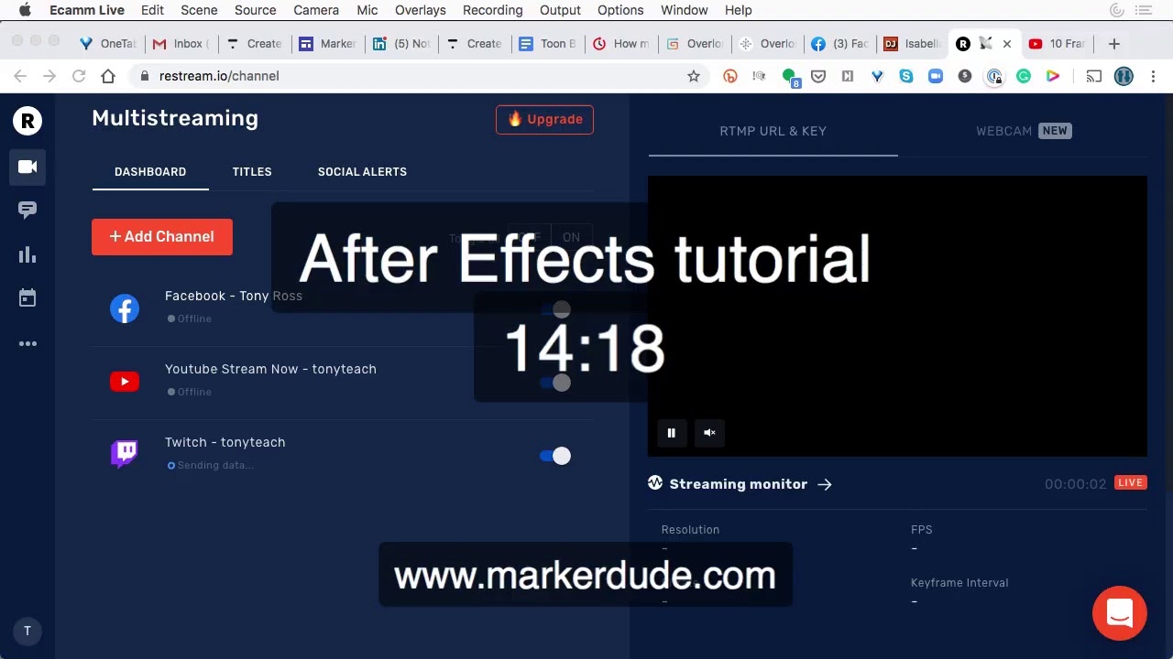Go to browser home page
This screenshot has height=659, width=1173.
[108, 76]
